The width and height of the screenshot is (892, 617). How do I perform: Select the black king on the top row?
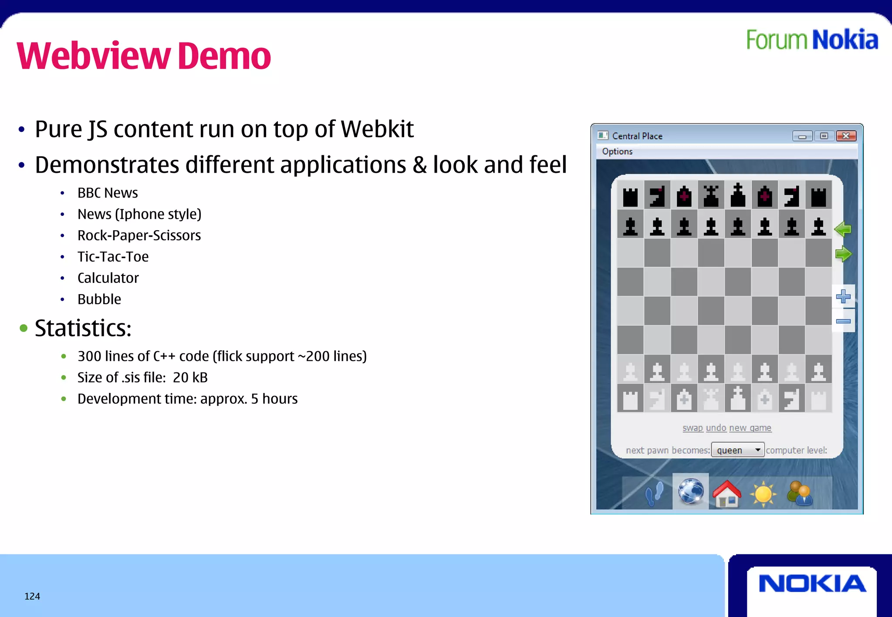tap(738, 195)
